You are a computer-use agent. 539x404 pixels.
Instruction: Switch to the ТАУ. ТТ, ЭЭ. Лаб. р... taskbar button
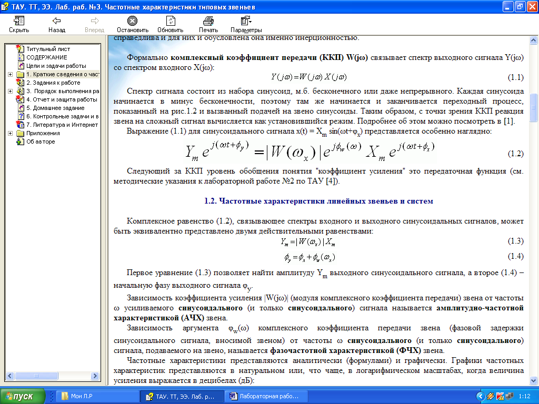[182, 396]
